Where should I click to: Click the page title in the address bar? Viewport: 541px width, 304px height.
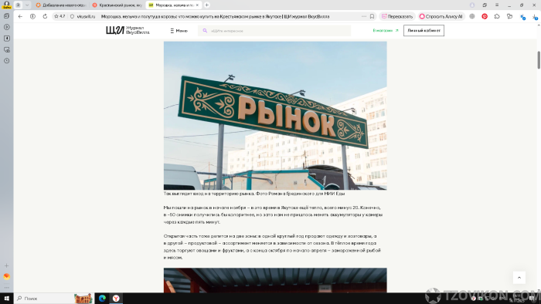216,16
